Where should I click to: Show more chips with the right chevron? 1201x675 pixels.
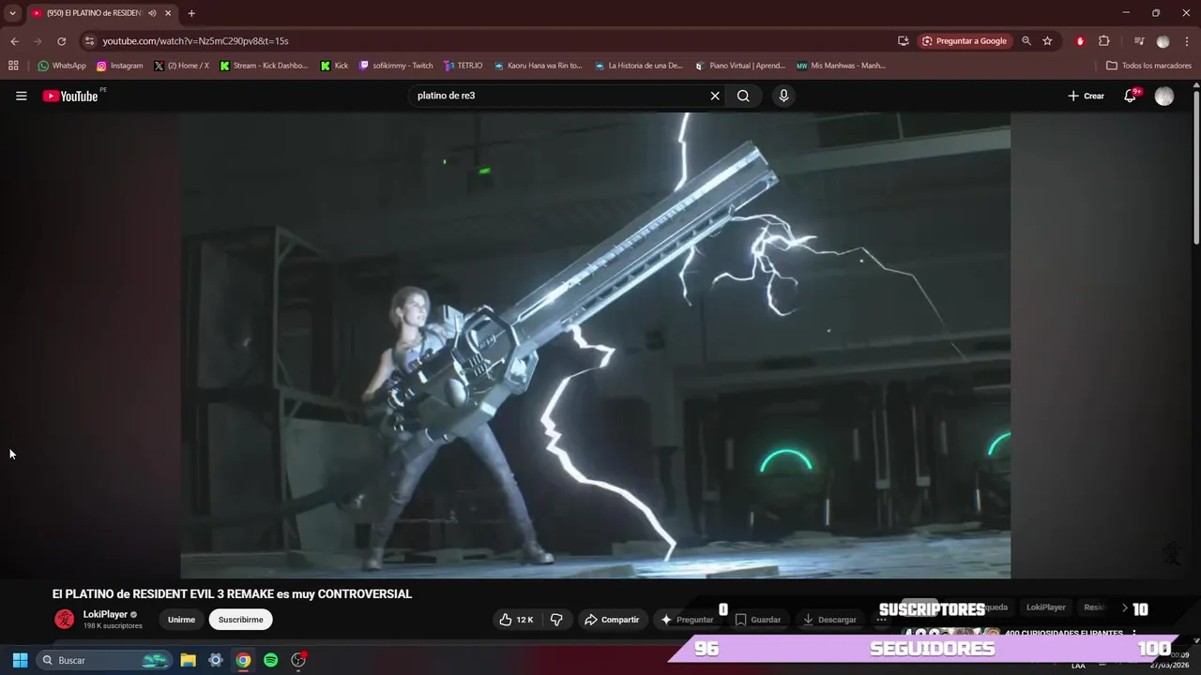[1124, 607]
